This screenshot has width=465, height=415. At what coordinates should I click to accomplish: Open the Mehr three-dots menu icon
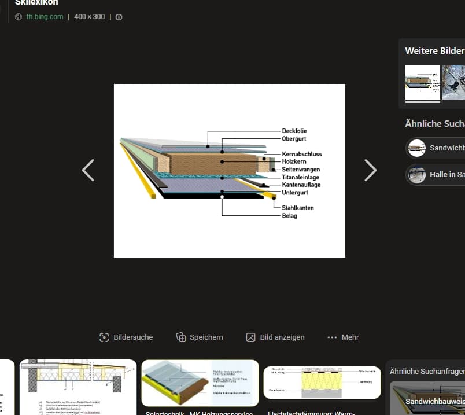332,337
